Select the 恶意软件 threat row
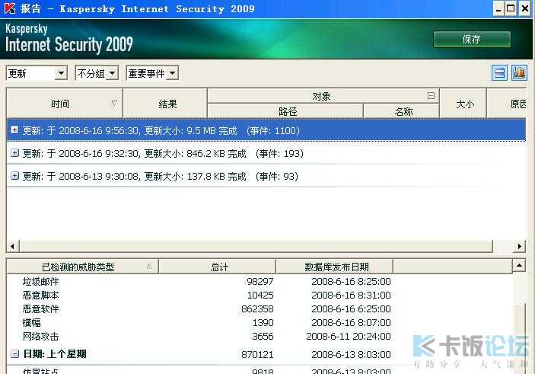Viewport: 535px width, 374px height. point(260,308)
